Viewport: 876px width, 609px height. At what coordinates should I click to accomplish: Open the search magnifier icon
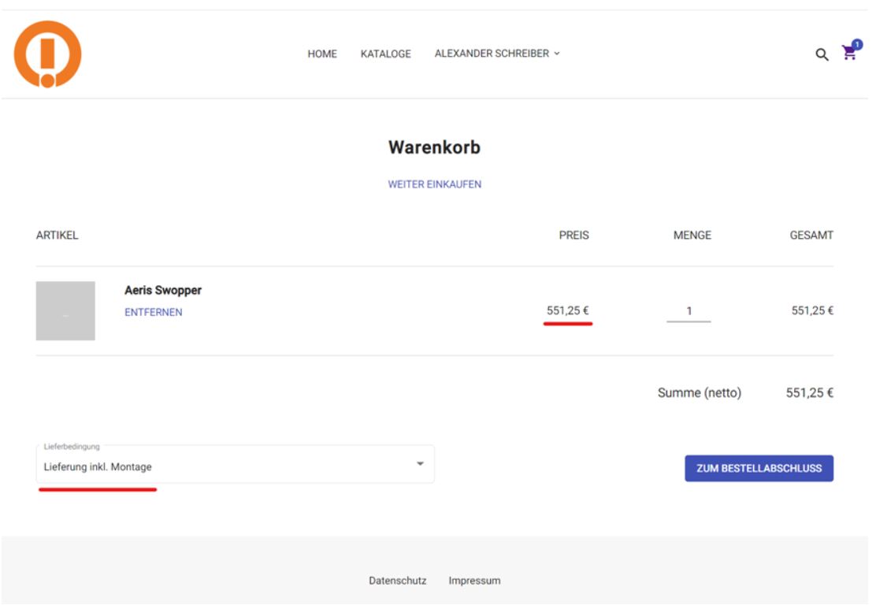[x=821, y=54]
